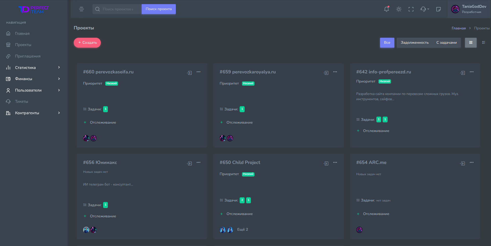Open the support headset dropdown
The height and width of the screenshot is (246, 491).
point(425,9)
